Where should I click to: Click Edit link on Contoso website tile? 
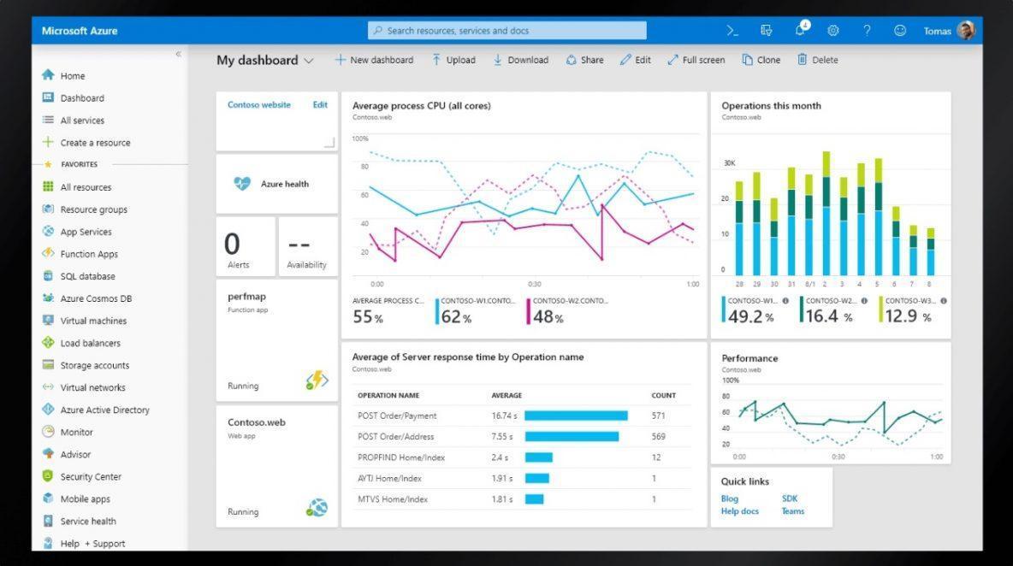320,105
